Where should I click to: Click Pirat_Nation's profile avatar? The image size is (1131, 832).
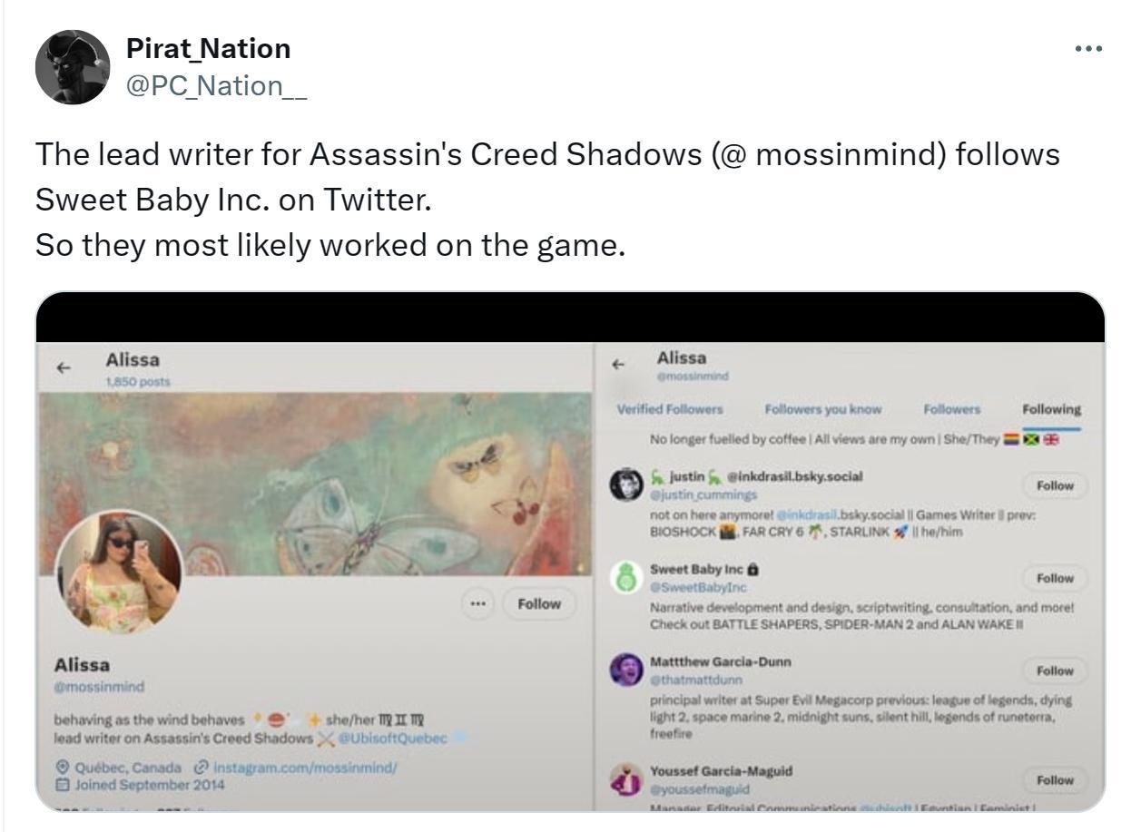pos(73,67)
